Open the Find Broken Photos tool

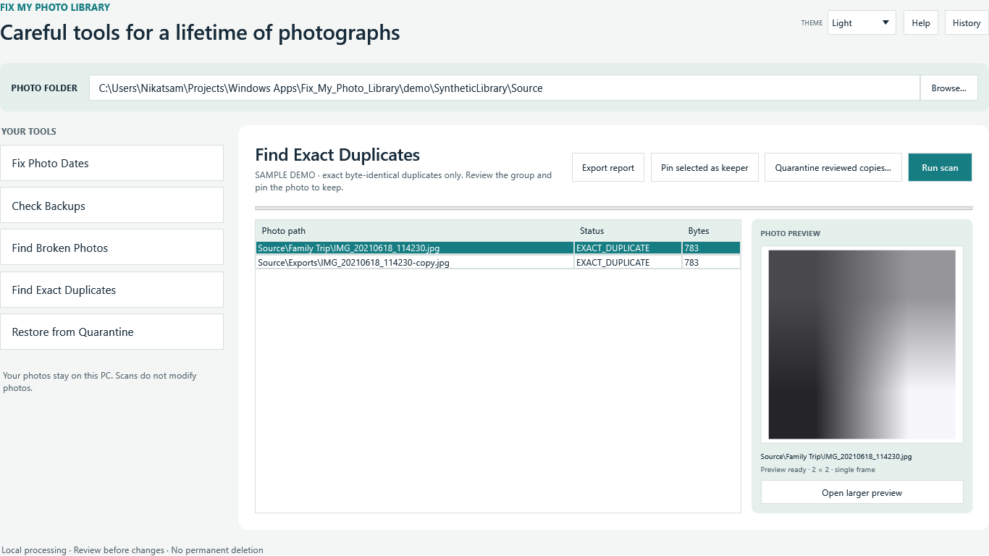click(112, 248)
